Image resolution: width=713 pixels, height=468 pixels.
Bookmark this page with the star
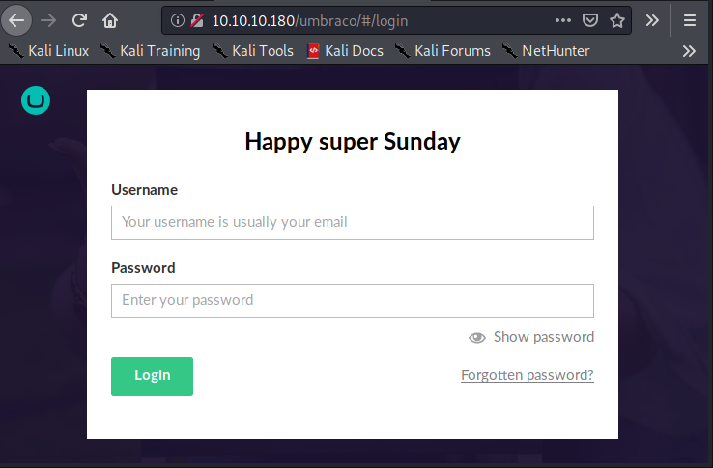coord(617,19)
